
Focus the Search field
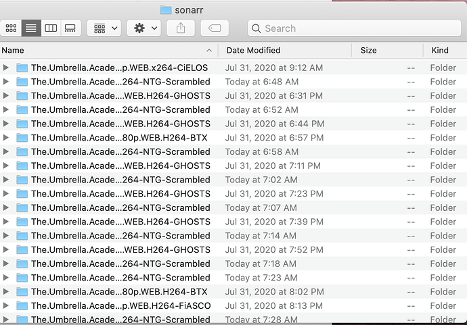(355, 28)
